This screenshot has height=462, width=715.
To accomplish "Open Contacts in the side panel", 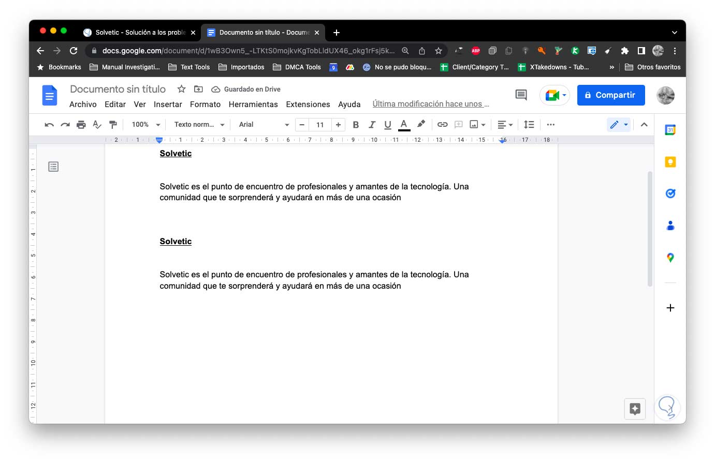I will 670,226.
